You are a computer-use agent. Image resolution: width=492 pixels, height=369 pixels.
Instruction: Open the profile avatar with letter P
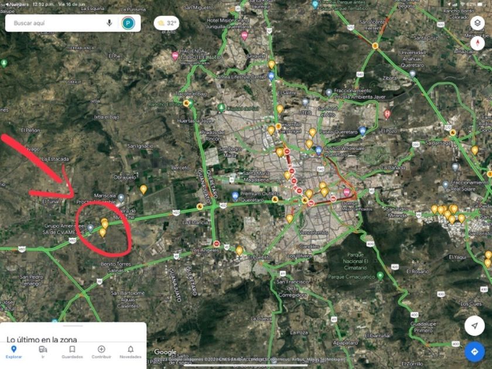tap(128, 23)
